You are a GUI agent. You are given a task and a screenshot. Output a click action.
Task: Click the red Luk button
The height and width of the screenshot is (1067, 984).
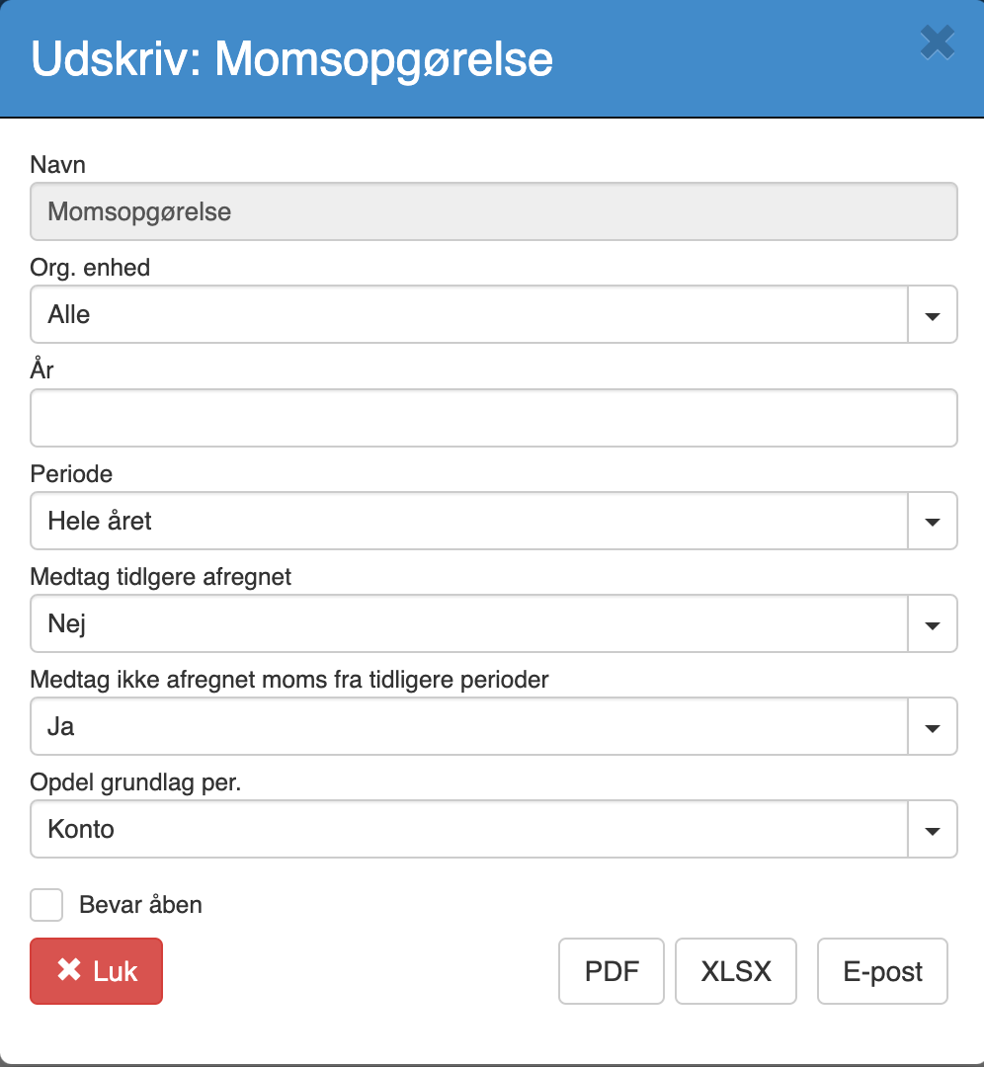(x=96, y=971)
